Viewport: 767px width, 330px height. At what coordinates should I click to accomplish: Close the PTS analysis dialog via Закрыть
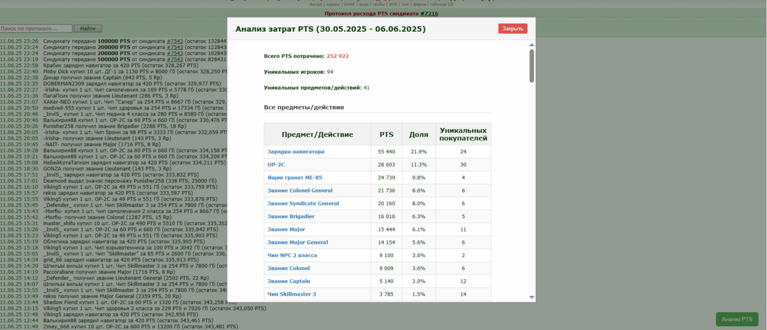coord(513,29)
